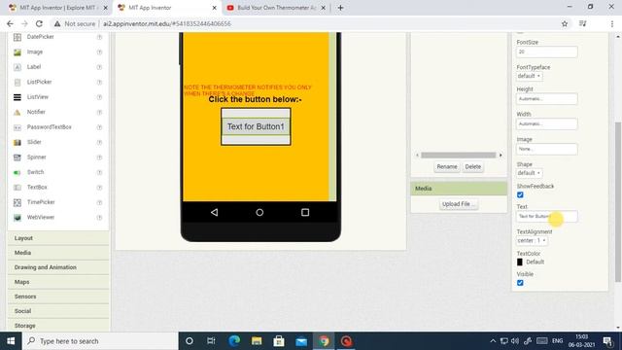Switch to the MIT App Inventor tab
This screenshot has width=622, height=350.
(166, 8)
